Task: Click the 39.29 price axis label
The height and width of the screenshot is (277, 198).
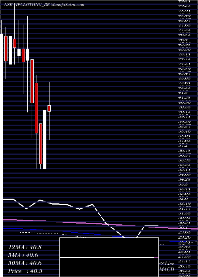Action: click(x=185, y=122)
